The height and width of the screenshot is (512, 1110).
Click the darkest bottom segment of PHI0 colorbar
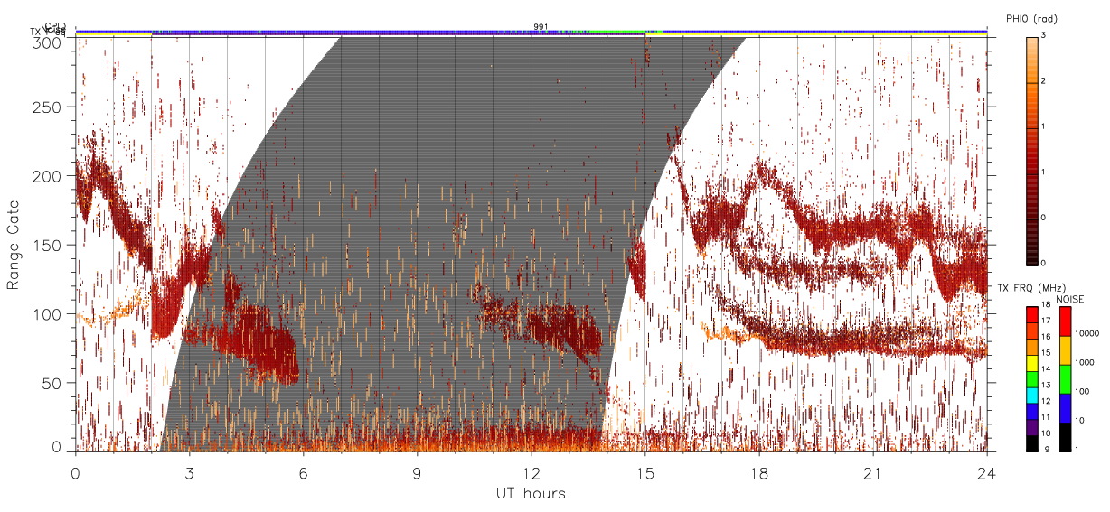[1031, 241]
